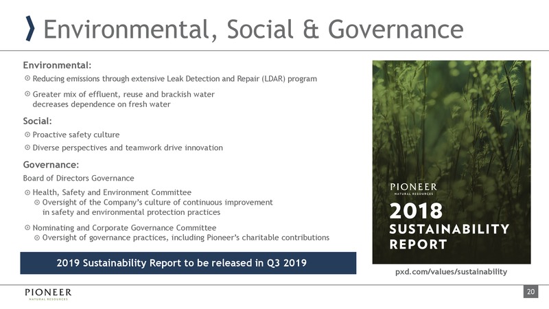Click 'decreases dependence on fresh water' line
549x309 pixels.
coord(102,104)
